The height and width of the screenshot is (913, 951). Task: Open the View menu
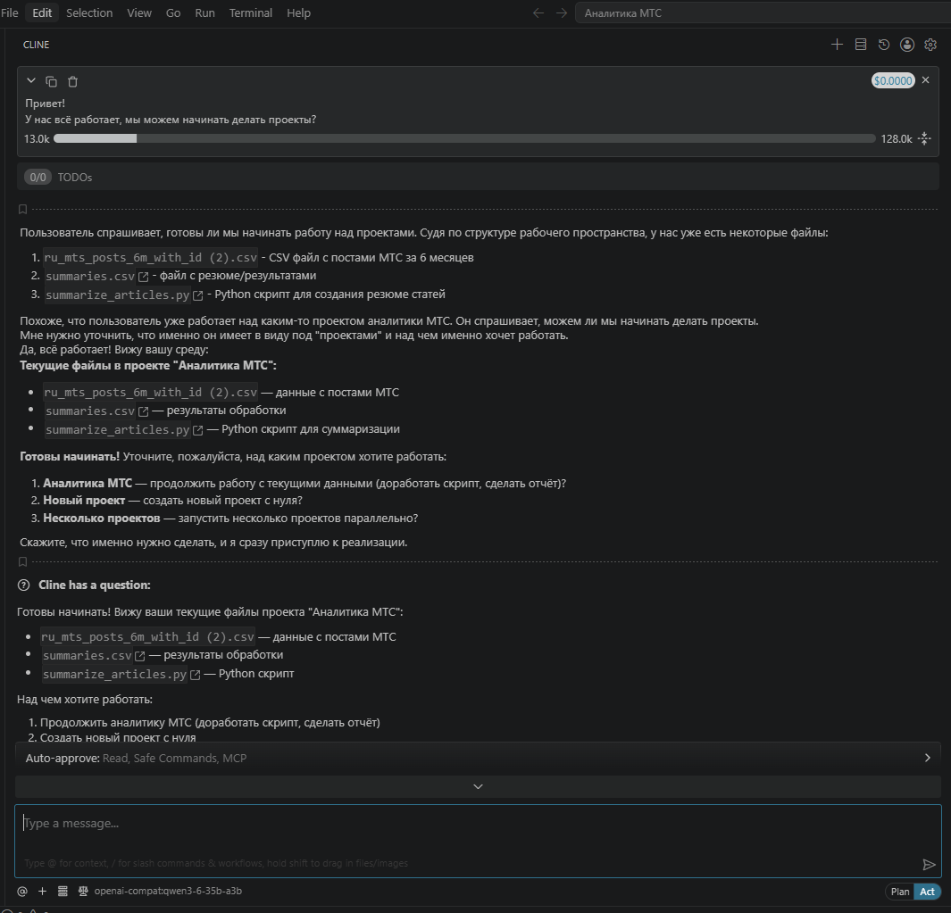point(139,12)
